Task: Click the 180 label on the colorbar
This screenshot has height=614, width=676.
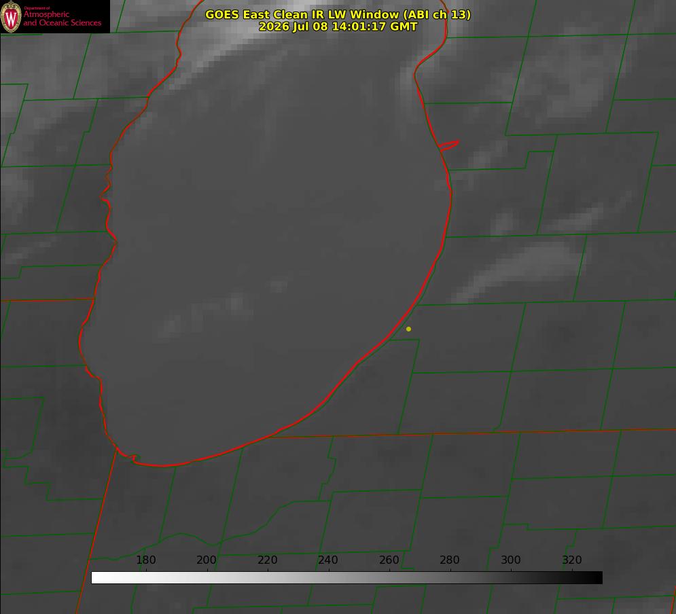Action: [x=145, y=560]
